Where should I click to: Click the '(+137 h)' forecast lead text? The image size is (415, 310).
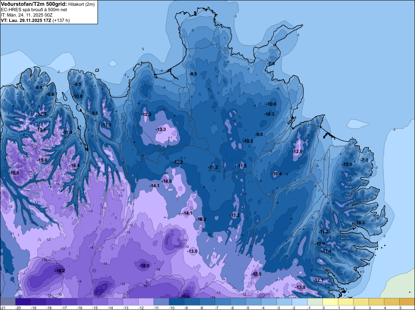(x=61, y=20)
